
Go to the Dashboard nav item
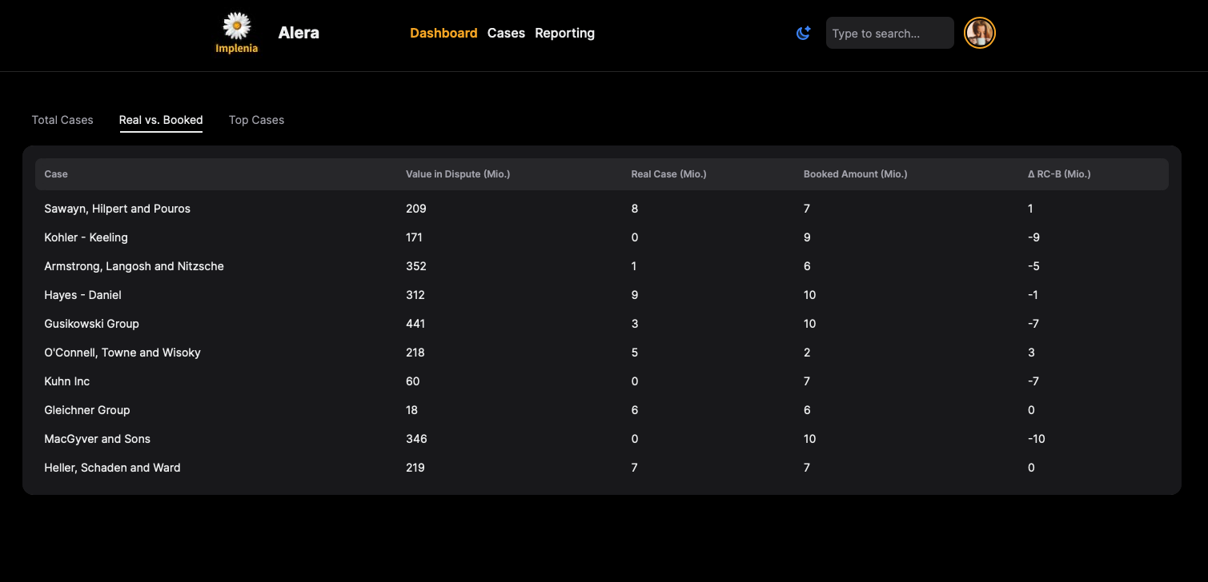pyautogui.click(x=443, y=33)
